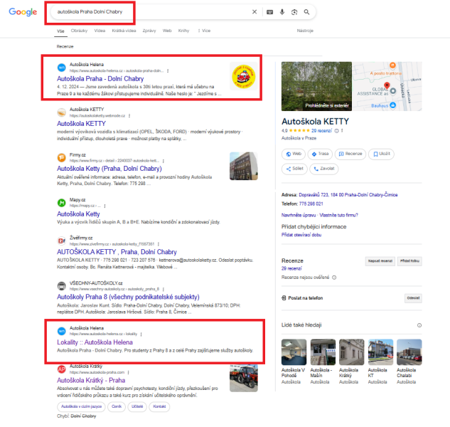Click the Přidat fotku button
The width and height of the screenshot is (450, 427).
pos(409,261)
